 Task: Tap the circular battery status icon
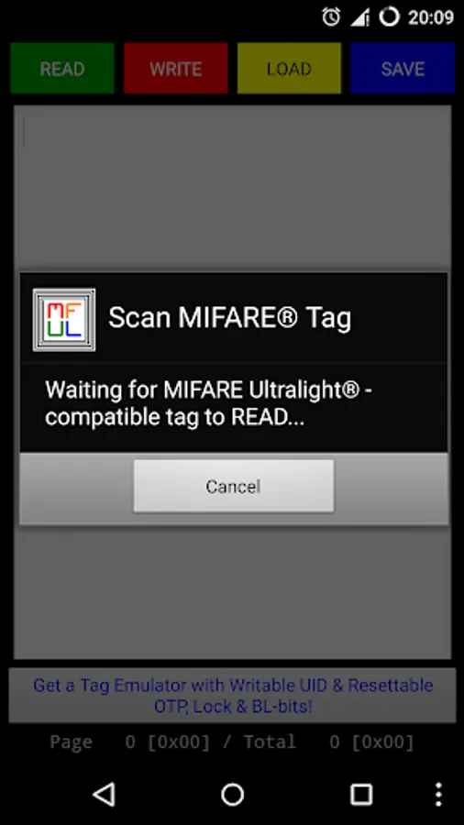pos(390,17)
